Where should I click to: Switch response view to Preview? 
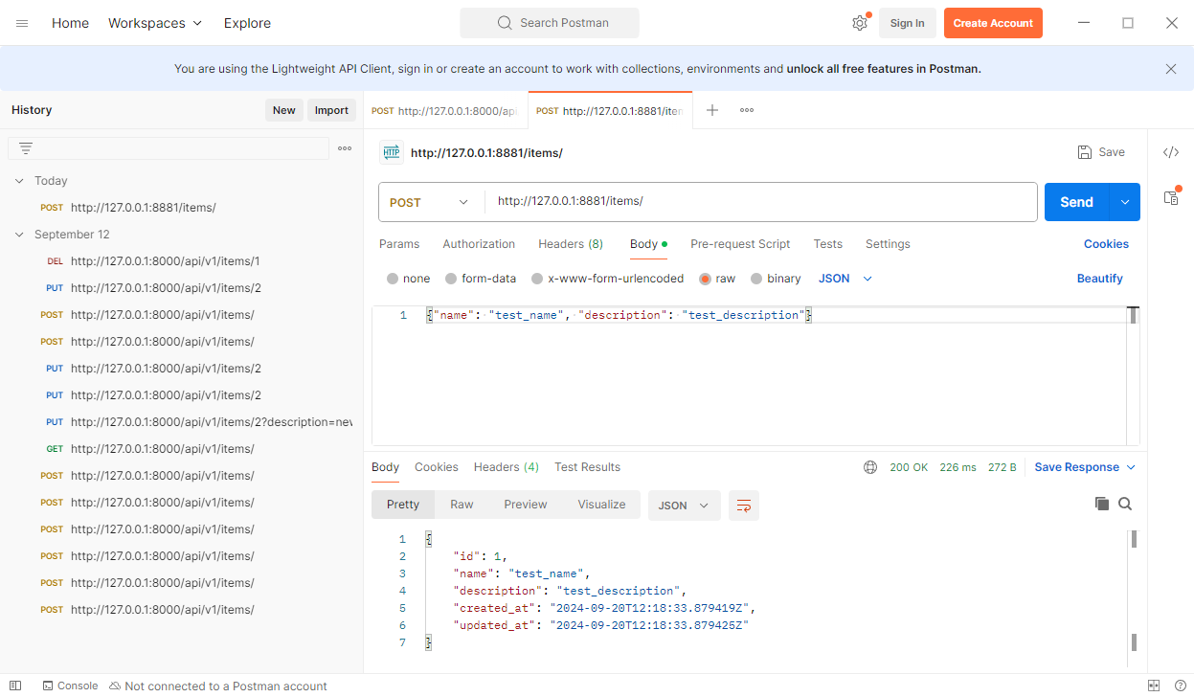point(526,505)
